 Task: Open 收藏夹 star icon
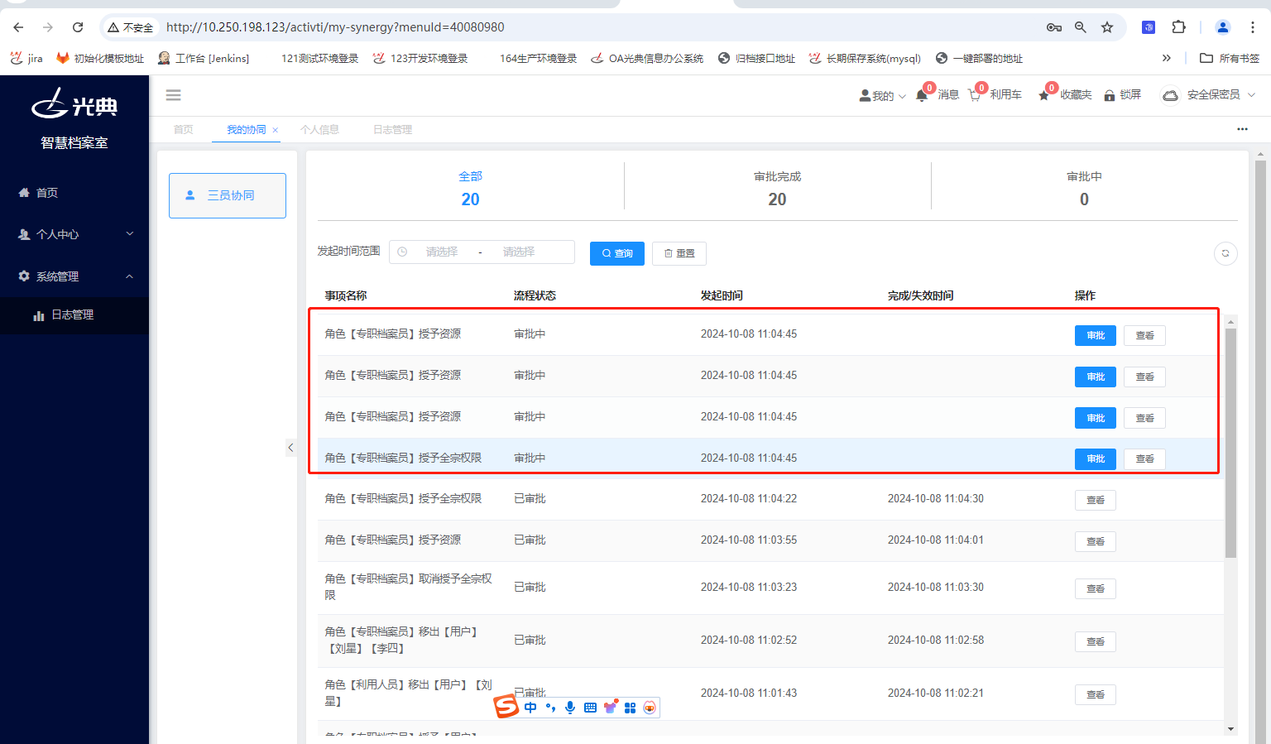pos(1065,94)
